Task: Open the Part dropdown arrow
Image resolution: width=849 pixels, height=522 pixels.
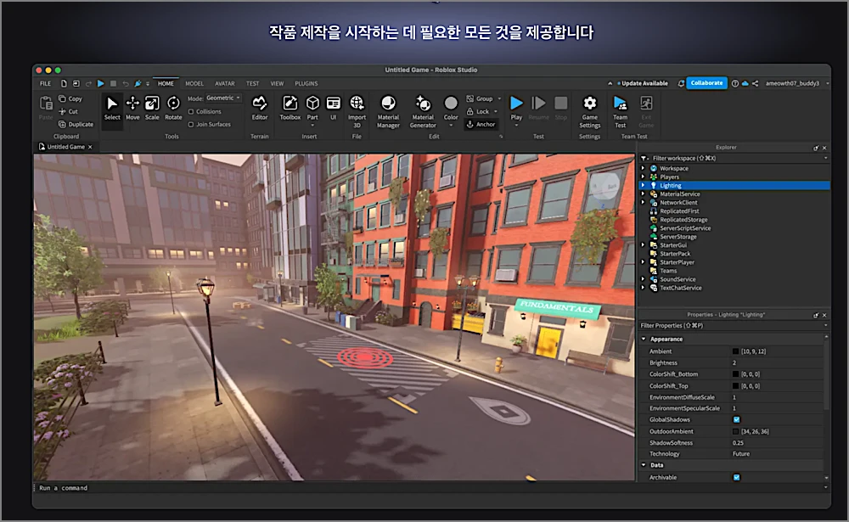Action: [x=312, y=125]
